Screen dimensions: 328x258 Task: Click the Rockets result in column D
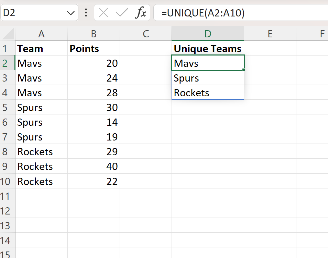point(208,93)
